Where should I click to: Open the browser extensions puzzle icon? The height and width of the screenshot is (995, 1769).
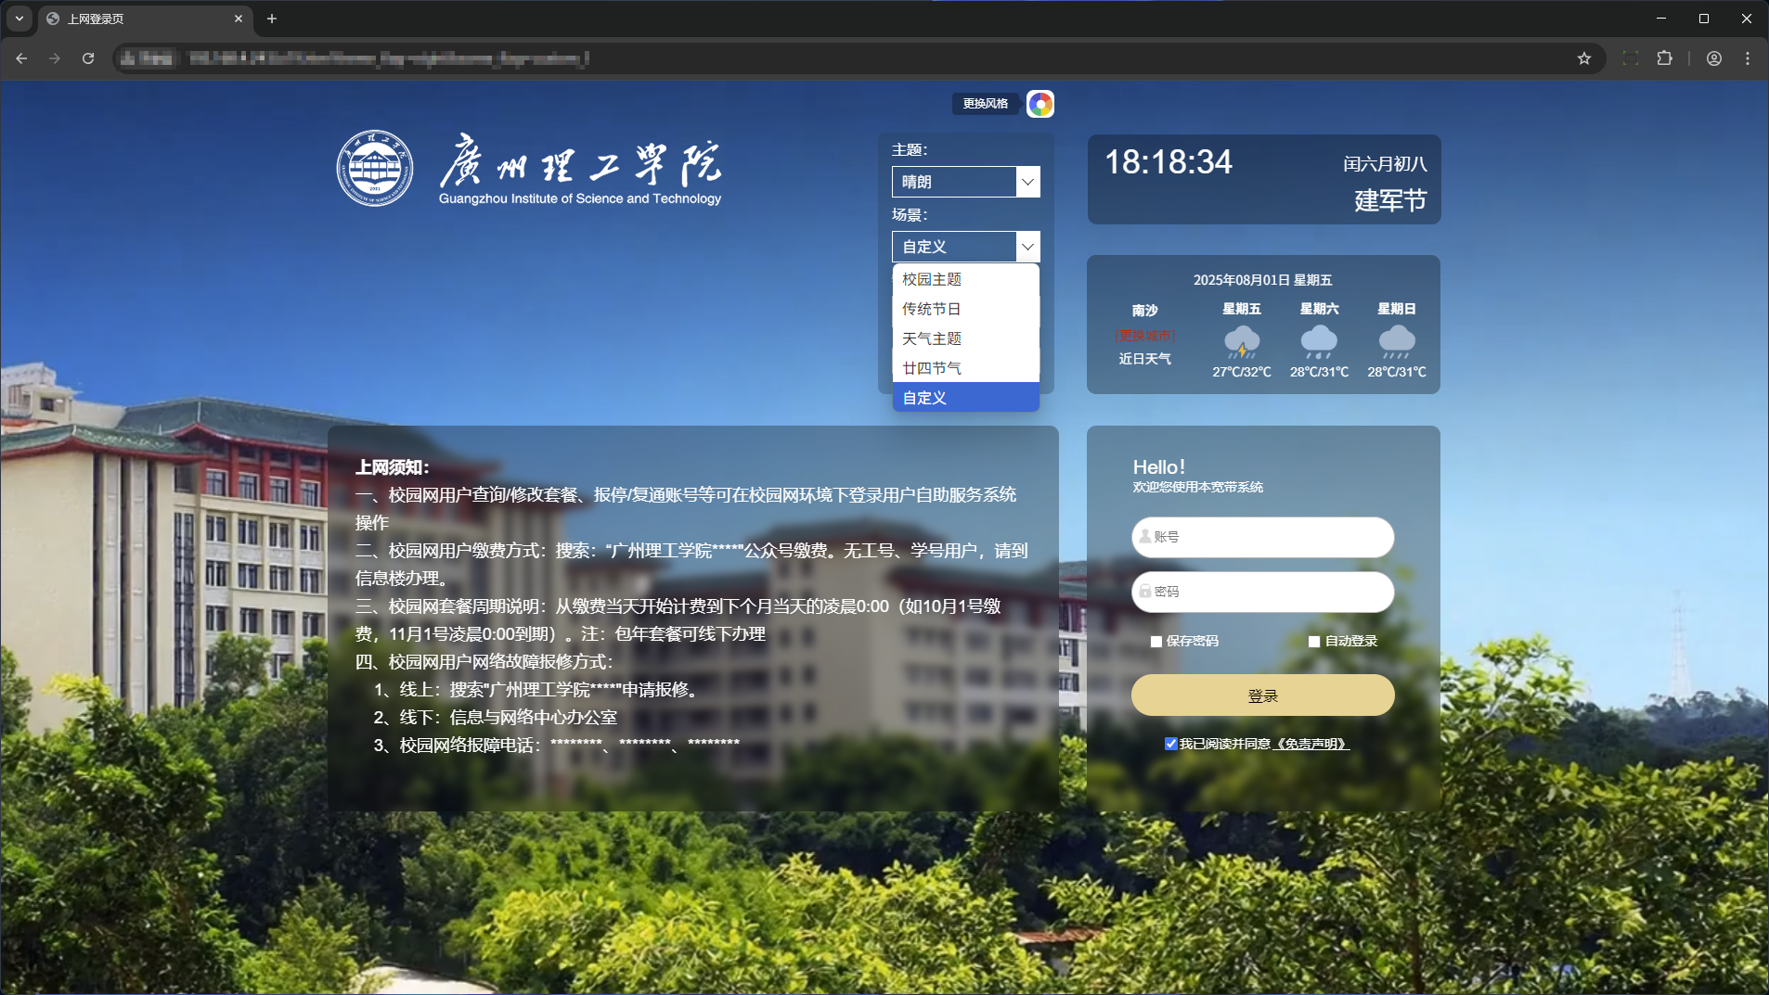(x=1664, y=58)
